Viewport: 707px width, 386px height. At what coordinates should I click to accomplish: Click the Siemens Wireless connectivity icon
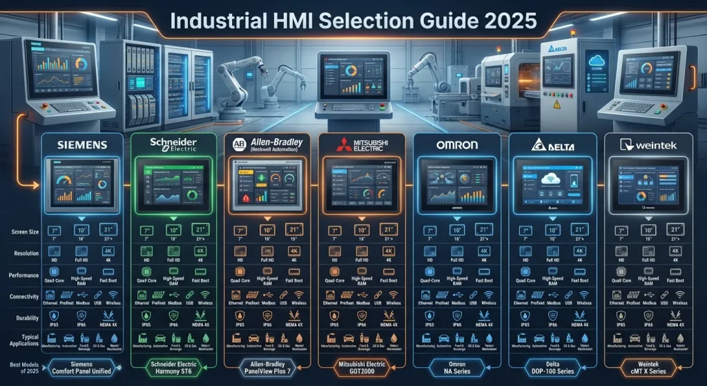pos(115,294)
